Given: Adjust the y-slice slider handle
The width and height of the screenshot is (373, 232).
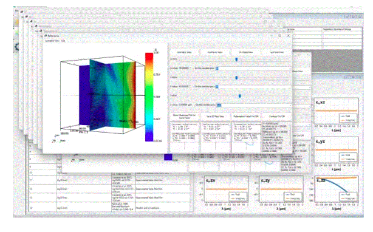Looking at the screenshot, I should [x=237, y=78].
